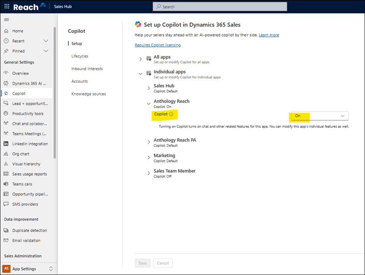Click the Data improvement heading
Viewport: 365px width, 275px height.
pyautogui.click(x=21, y=219)
